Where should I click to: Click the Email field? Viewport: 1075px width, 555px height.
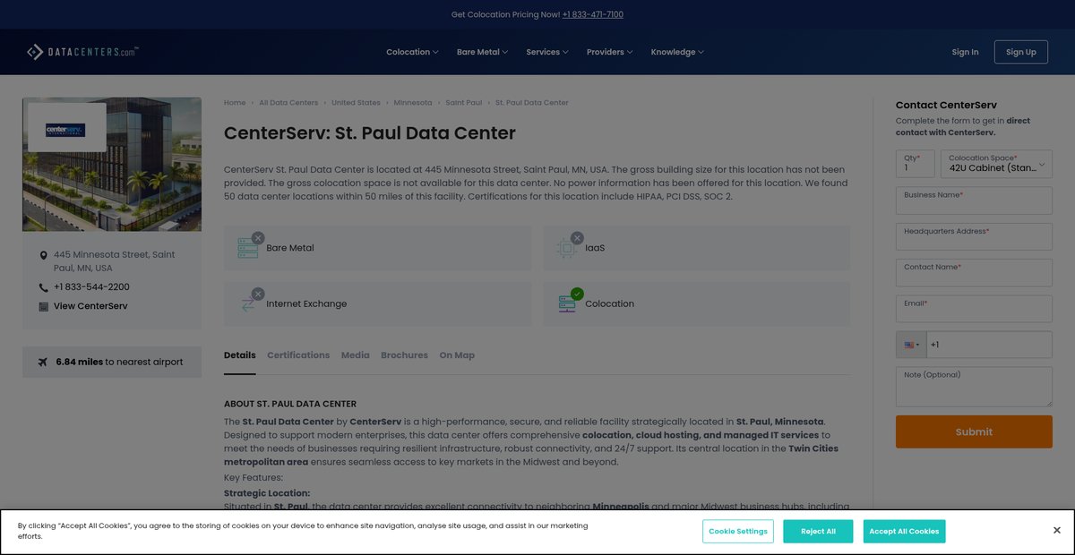[x=974, y=308]
